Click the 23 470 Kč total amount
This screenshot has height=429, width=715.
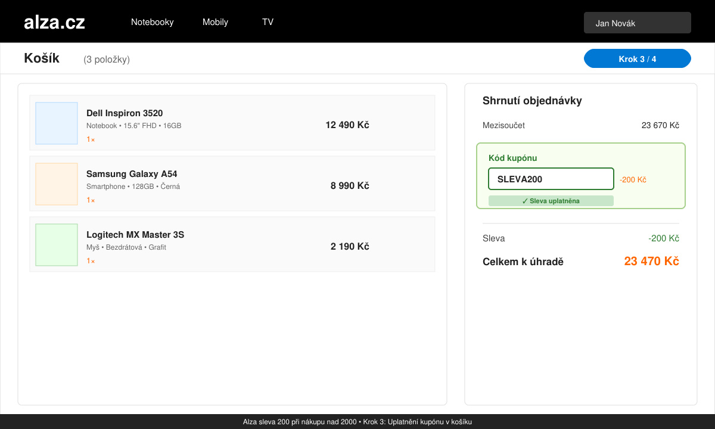pyautogui.click(x=651, y=261)
